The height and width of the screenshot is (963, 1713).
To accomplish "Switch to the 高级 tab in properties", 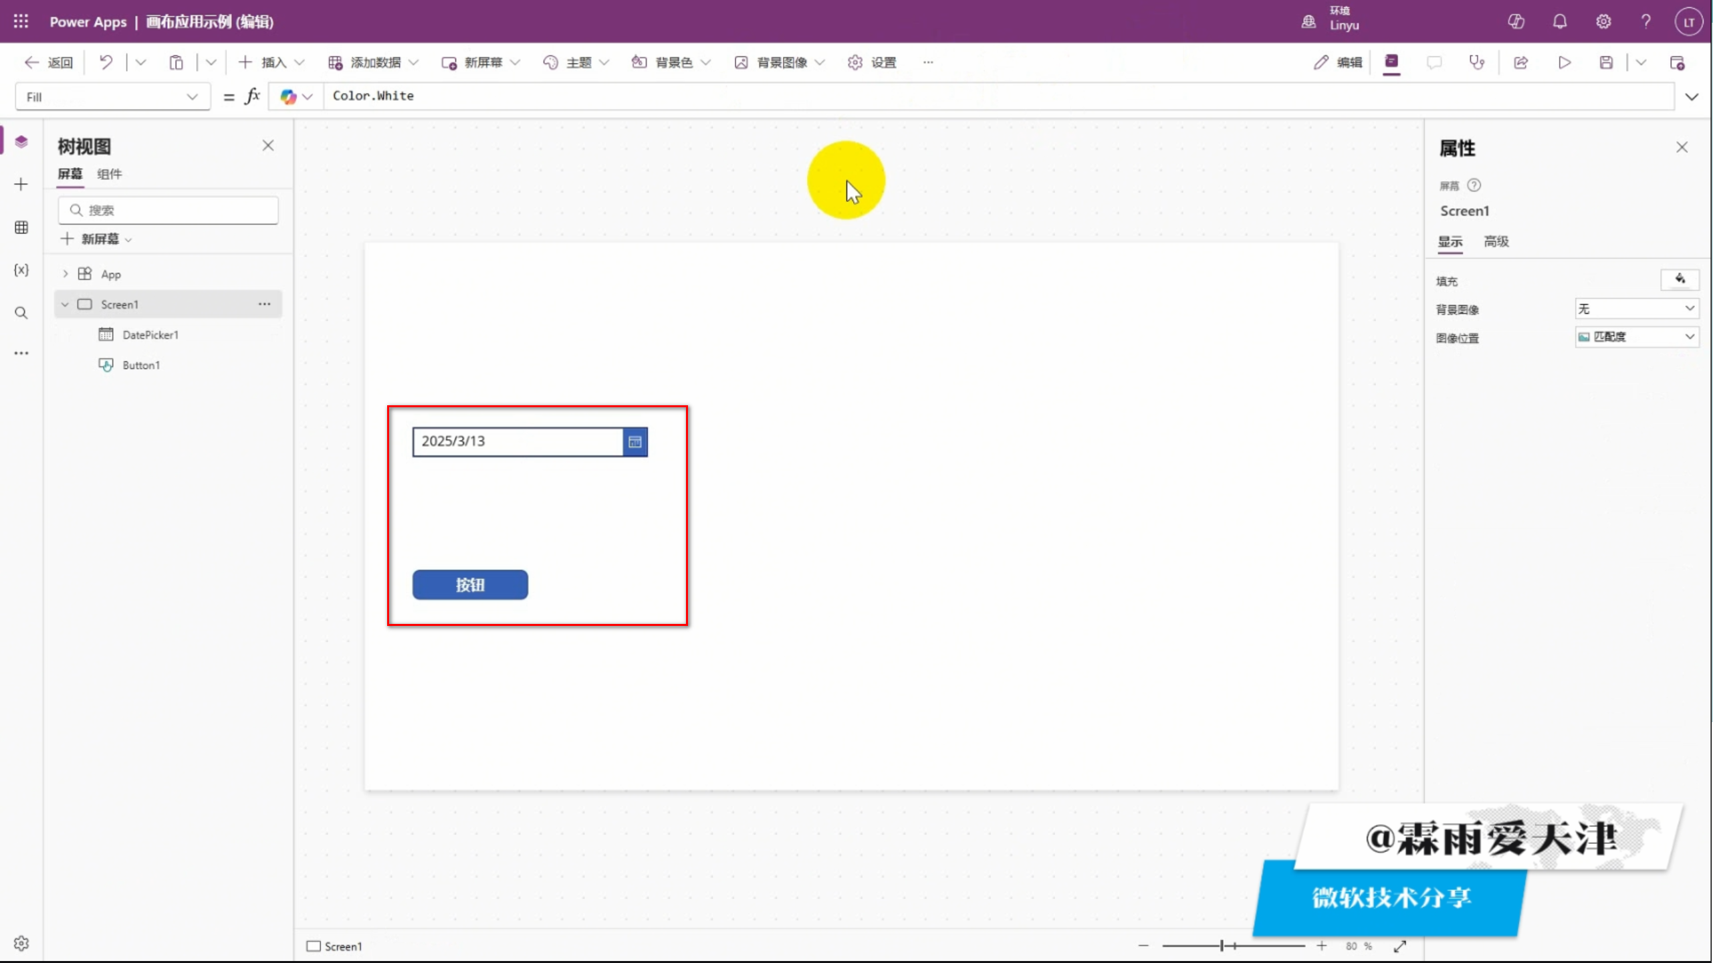I will (1496, 241).
